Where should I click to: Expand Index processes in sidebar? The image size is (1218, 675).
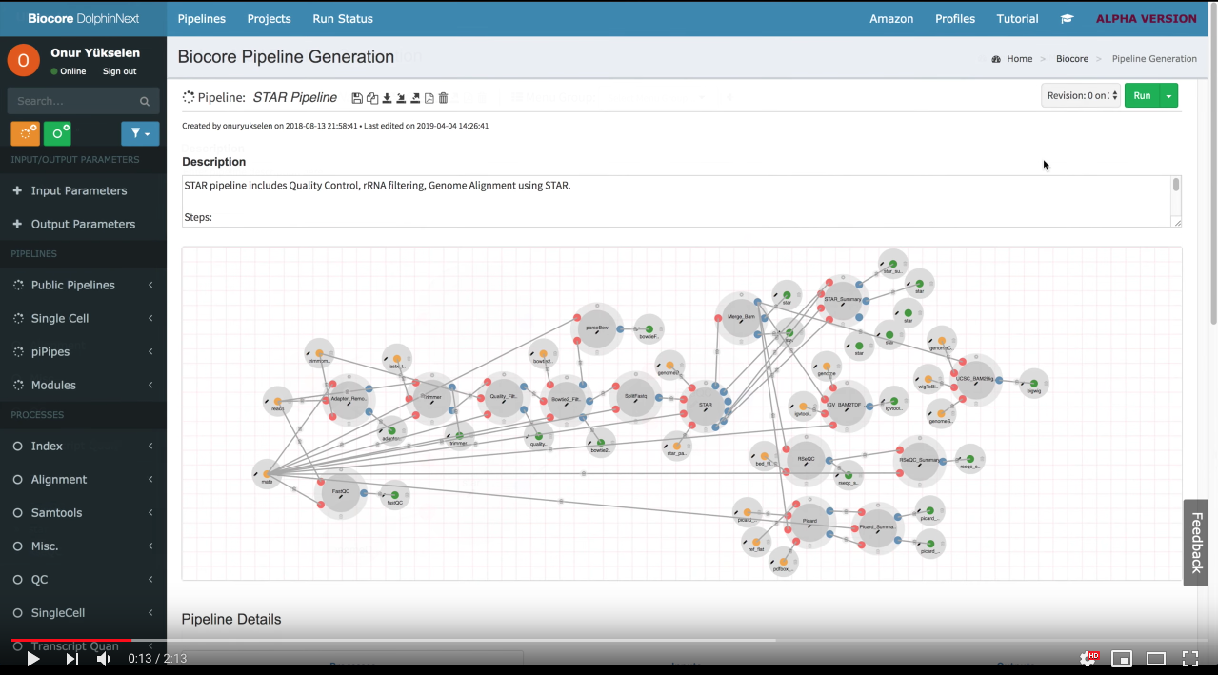[x=83, y=446]
